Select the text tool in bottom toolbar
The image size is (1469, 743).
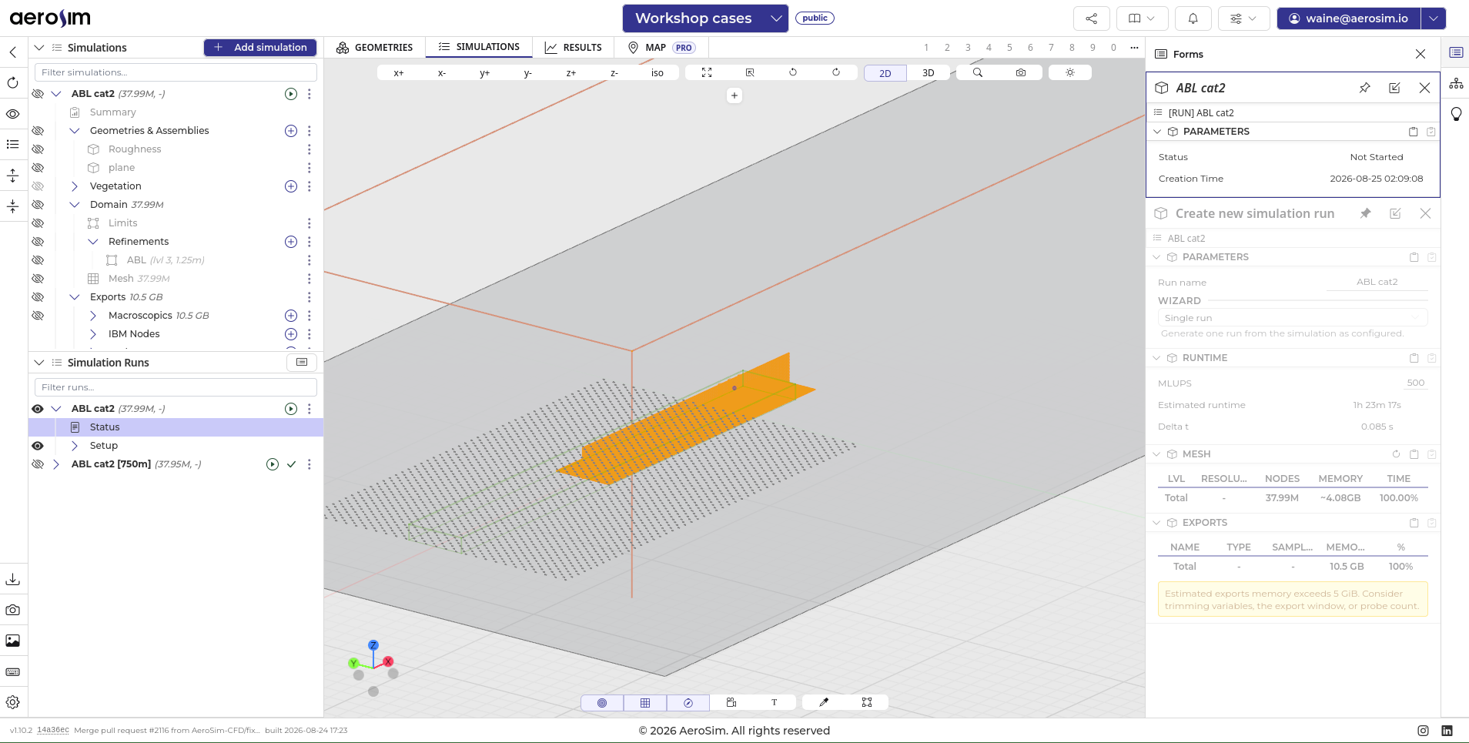(x=775, y=702)
